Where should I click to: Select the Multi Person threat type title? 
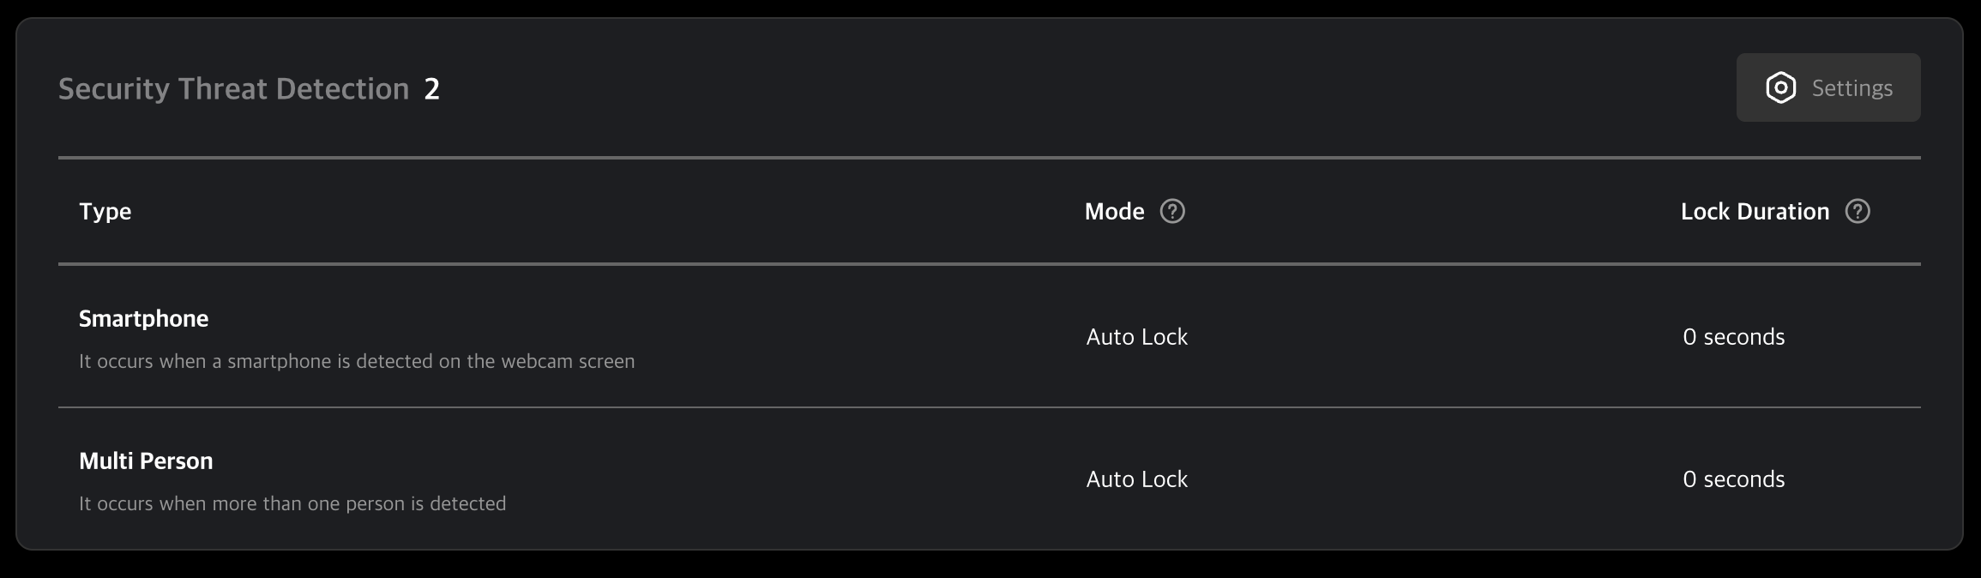point(146,461)
